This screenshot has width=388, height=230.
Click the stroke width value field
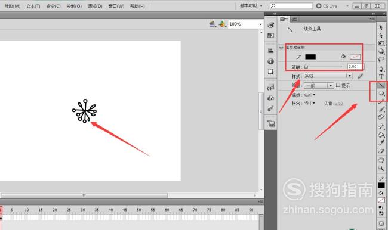(354, 67)
